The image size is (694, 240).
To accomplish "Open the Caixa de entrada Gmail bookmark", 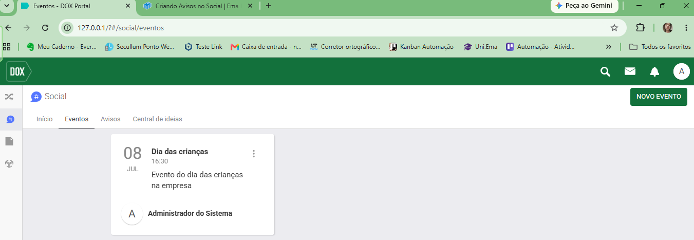I will pos(266,47).
